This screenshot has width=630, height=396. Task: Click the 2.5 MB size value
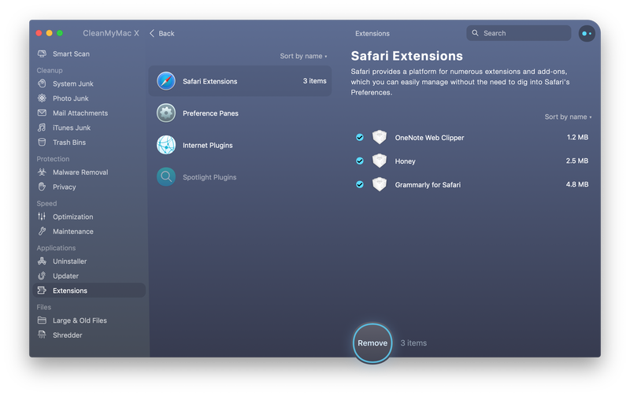577,161
